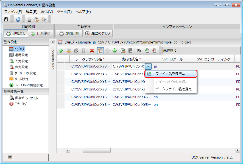Choose データファイル名を指定 from the popup menu

coord(171,89)
